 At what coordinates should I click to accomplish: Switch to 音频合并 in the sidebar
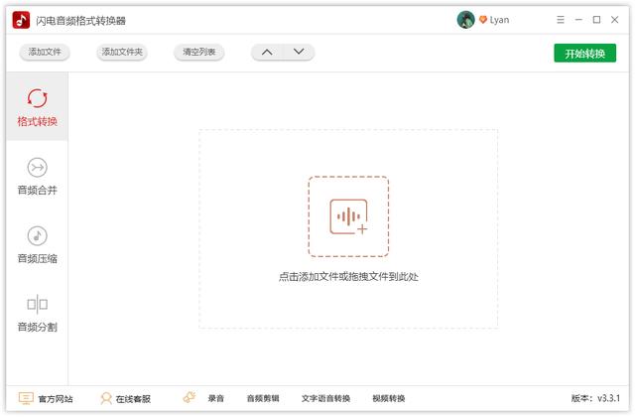coord(38,176)
